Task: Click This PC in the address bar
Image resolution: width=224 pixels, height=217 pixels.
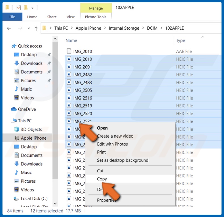Action: pyautogui.click(x=61, y=28)
